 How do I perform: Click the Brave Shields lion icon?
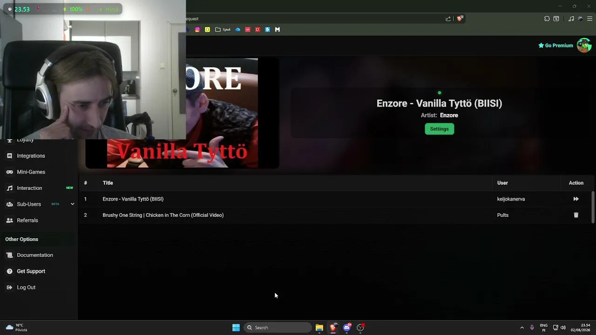tap(460, 19)
